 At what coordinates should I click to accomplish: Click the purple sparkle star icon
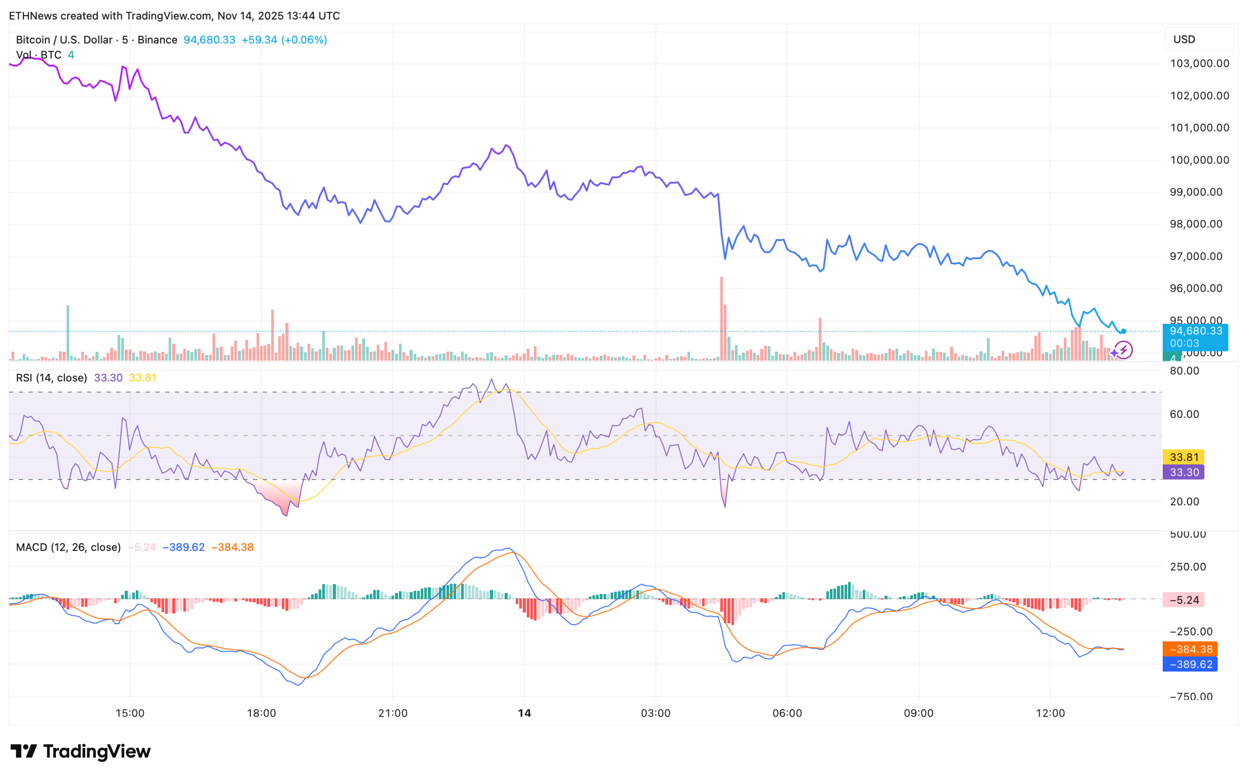1114,353
